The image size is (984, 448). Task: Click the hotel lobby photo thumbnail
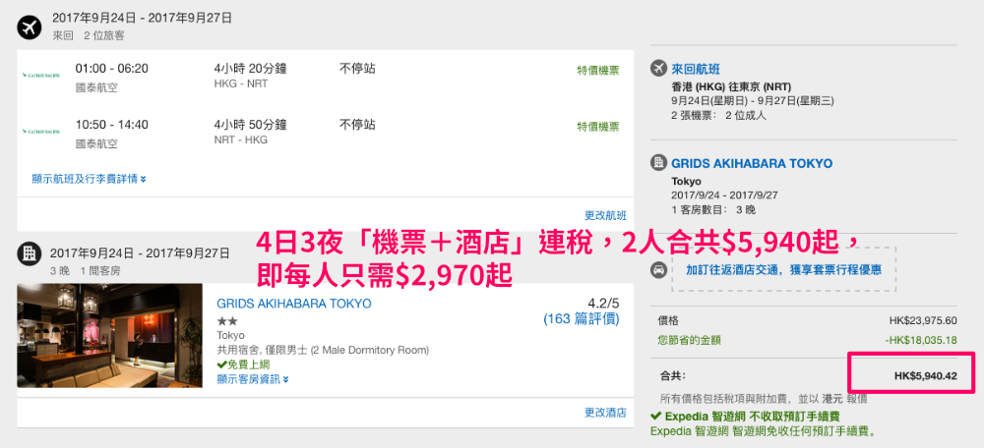pos(110,335)
